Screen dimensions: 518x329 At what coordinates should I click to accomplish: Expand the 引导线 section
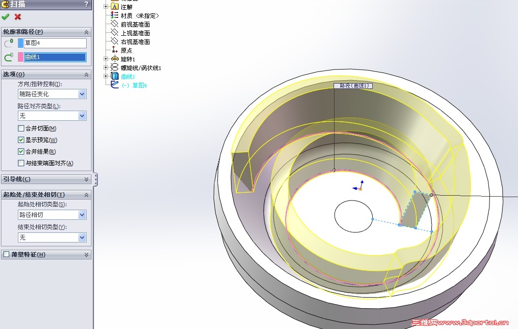coord(86,179)
